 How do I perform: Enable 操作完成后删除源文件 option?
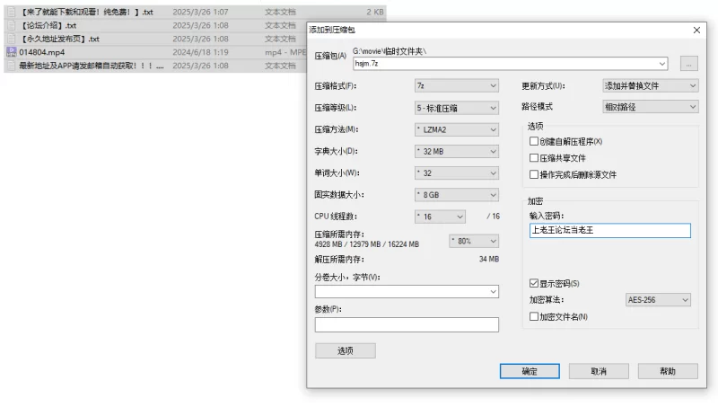point(535,174)
